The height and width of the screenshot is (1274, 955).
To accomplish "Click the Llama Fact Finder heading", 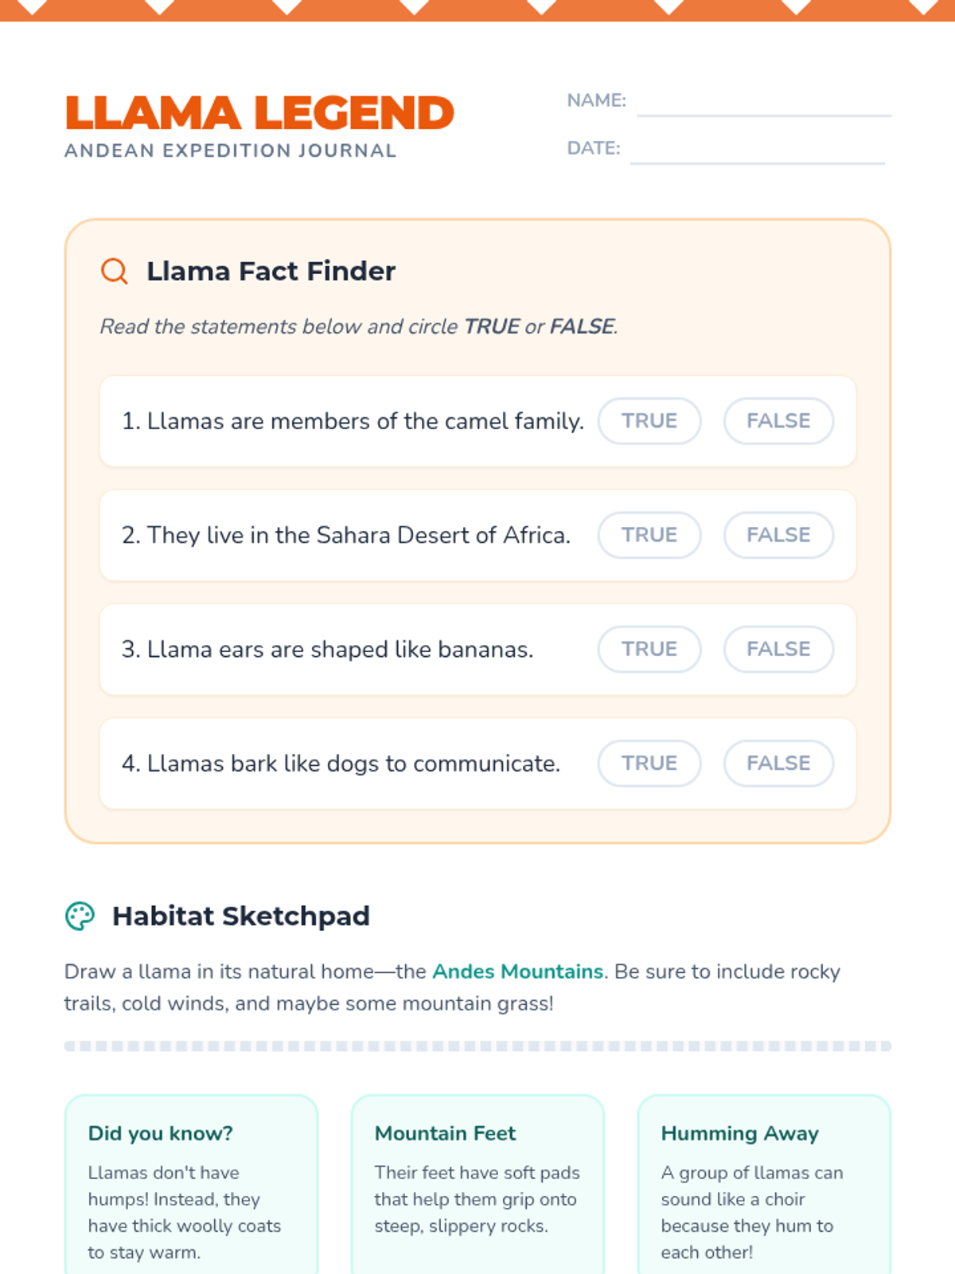I will coord(271,271).
